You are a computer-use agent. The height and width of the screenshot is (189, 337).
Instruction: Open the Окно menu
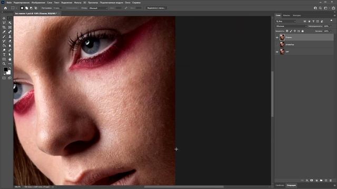[x=127, y=3]
